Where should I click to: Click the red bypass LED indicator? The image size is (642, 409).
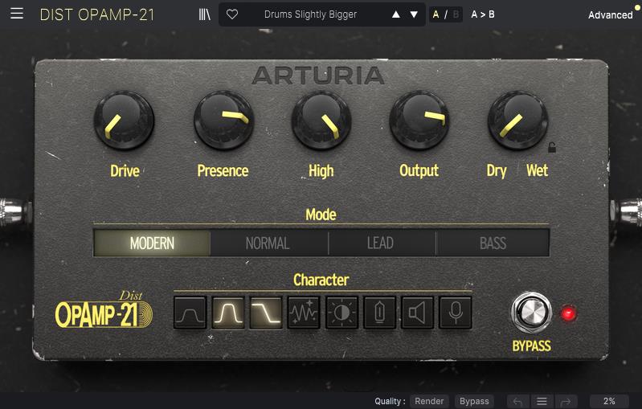click(x=568, y=313)
